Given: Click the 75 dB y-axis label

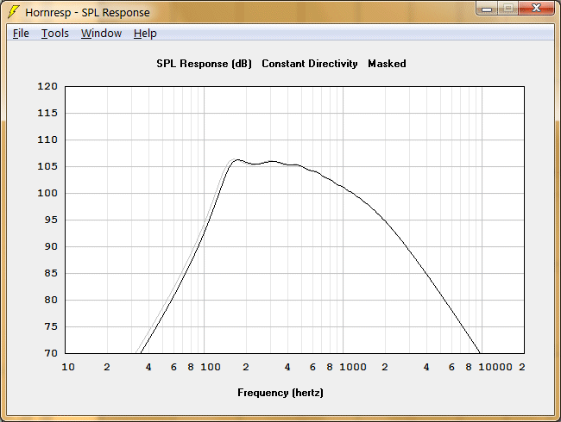Looking at the screenshot, I should point(51,326).
